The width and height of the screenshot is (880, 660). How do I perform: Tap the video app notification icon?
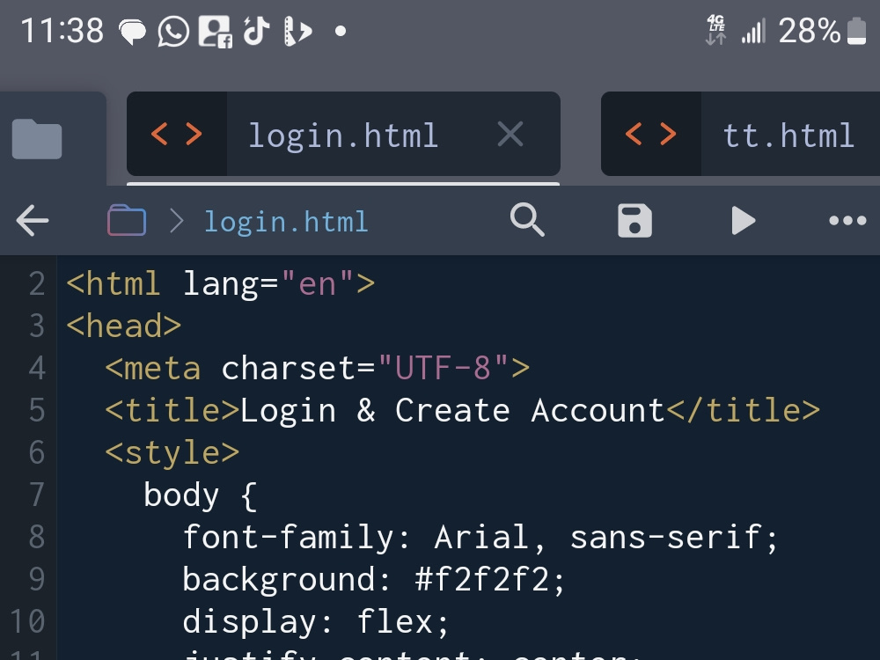[x=297, y=31]
